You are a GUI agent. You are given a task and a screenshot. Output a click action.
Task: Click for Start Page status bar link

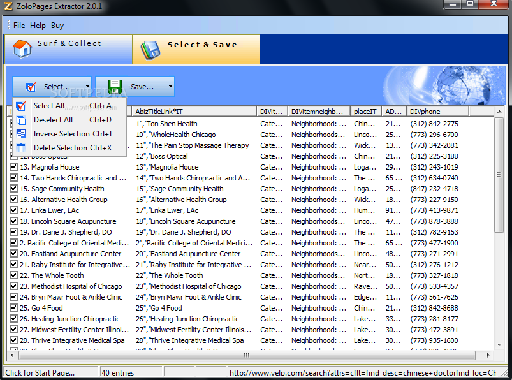(40, 373)
